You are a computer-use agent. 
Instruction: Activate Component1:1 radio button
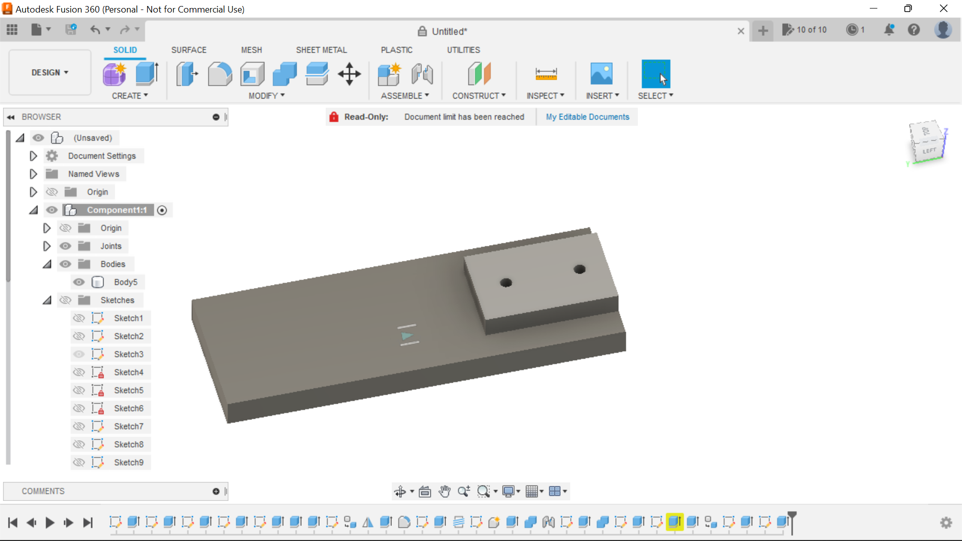pos(162,210)
